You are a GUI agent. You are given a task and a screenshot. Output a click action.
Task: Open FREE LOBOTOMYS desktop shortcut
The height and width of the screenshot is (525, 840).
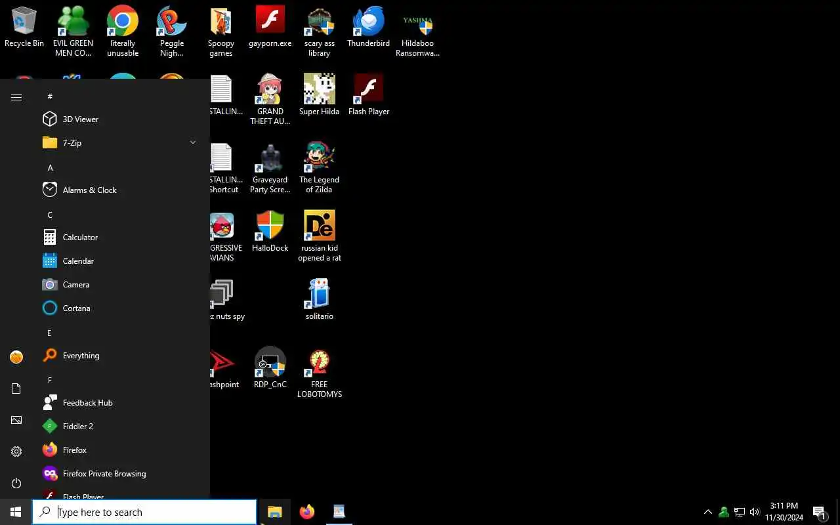click(x=320, y=373)
